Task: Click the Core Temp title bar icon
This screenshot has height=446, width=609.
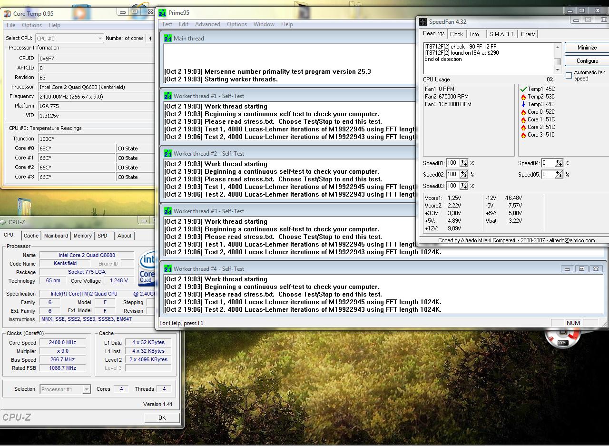Action: (7, 14)
